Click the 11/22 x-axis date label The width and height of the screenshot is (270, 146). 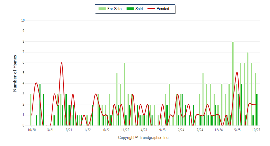125,130
